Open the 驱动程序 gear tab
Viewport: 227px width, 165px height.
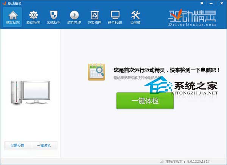[x=33, y=17]
